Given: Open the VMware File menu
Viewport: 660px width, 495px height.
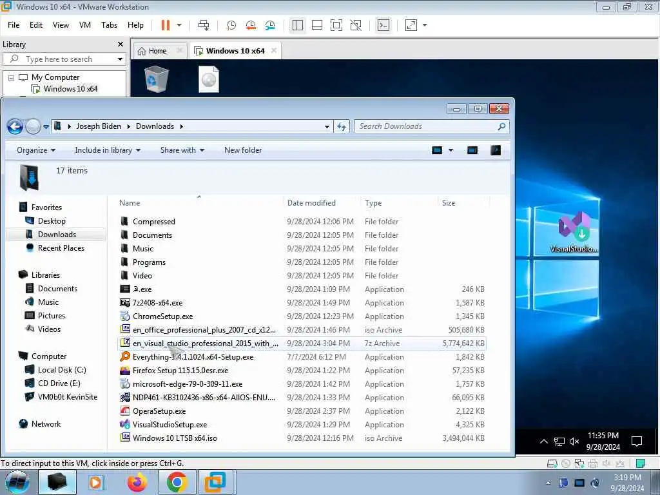Looking at the screenshot, I should (14, 25).
